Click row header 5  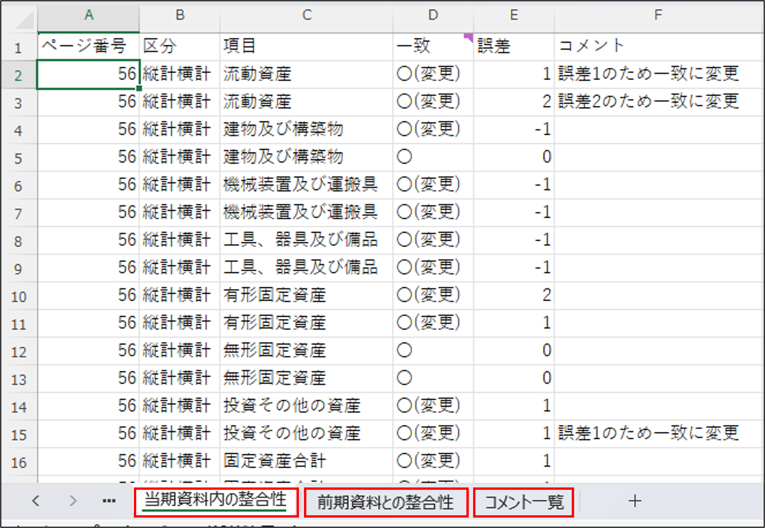(19, 158)
